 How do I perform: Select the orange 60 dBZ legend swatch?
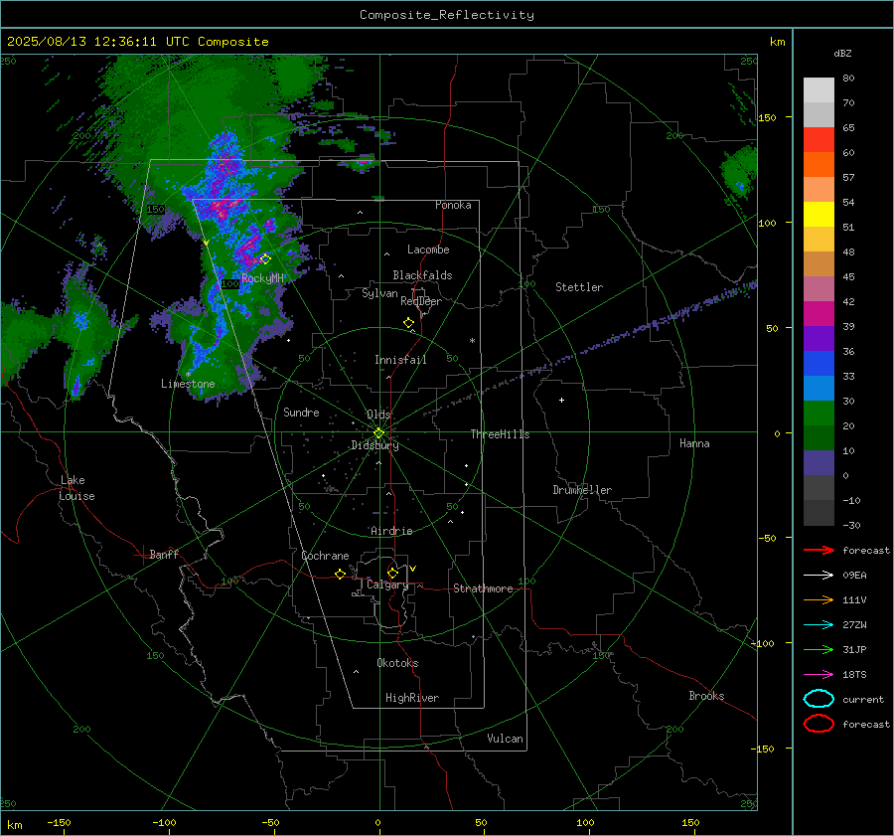[x=819, y=164]
